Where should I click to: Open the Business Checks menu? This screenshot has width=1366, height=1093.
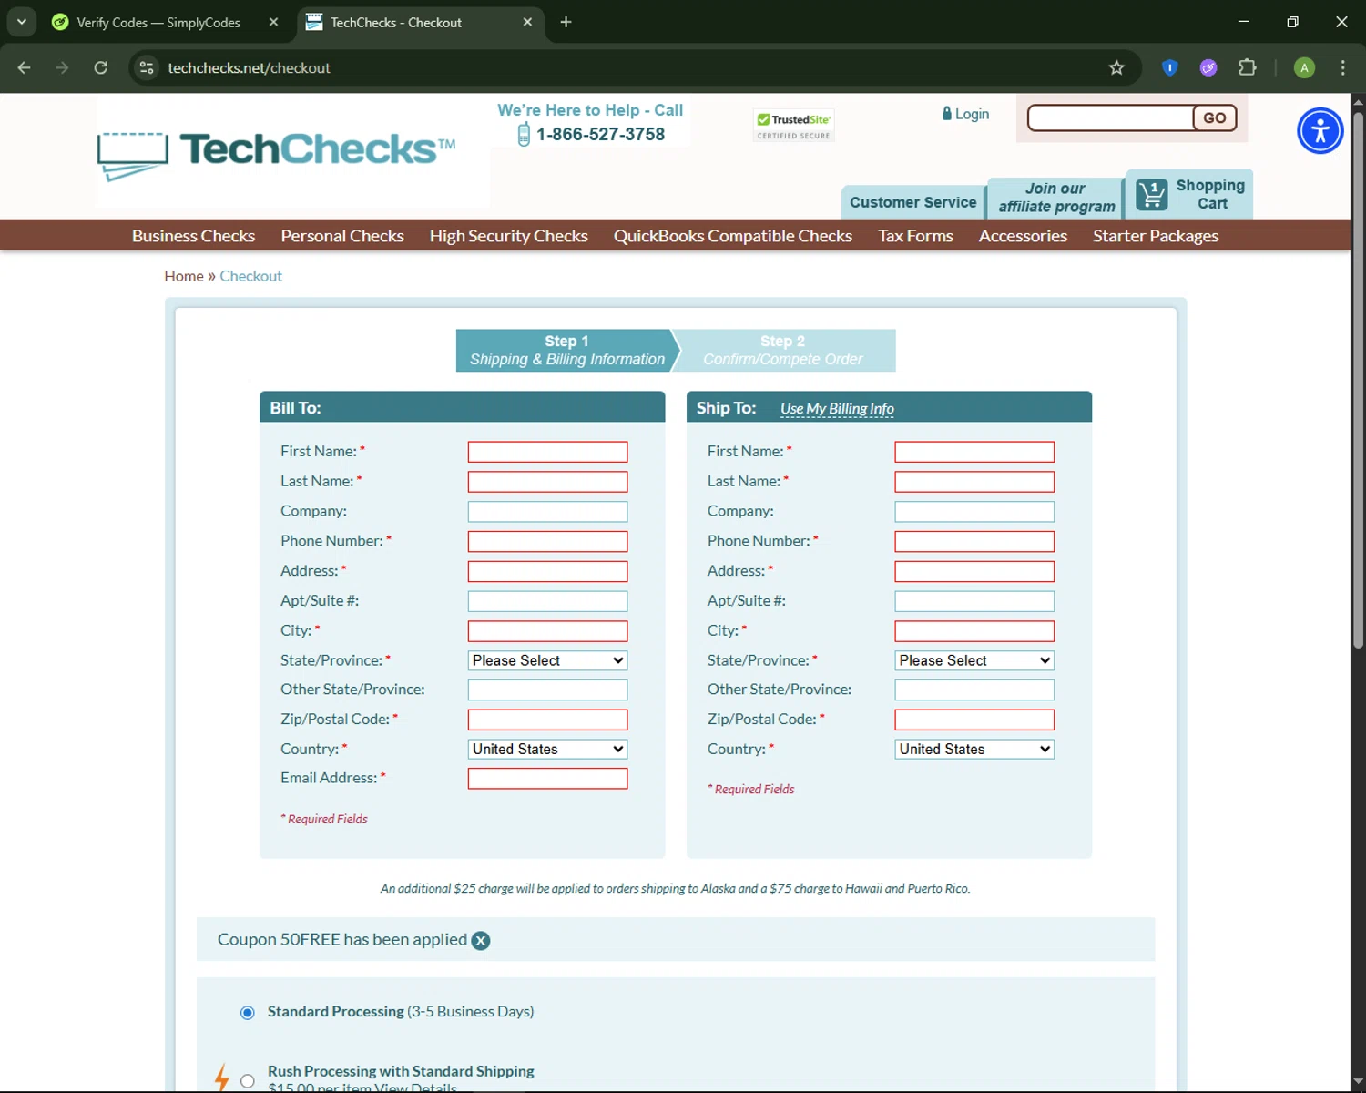[x=193, y=236]
